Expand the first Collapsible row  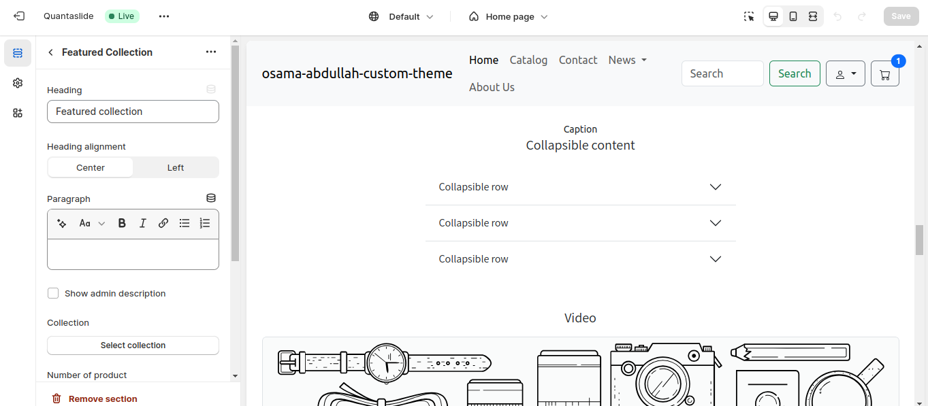tap(580, 187)
